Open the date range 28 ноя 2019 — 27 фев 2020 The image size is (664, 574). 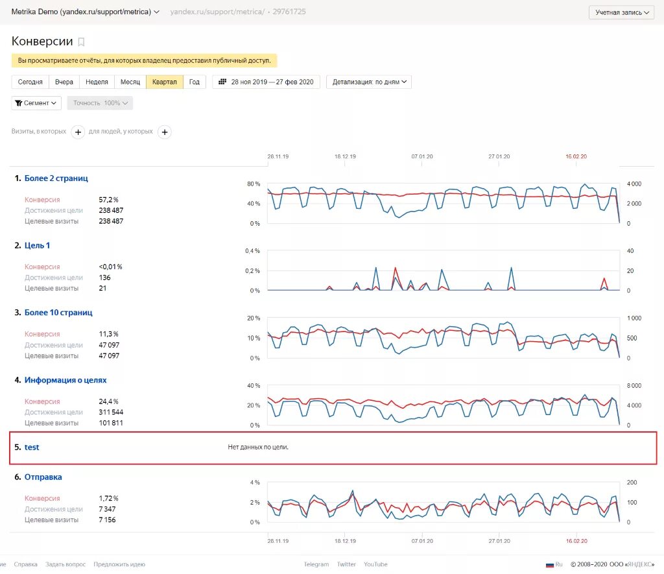(x=267, y=82)
